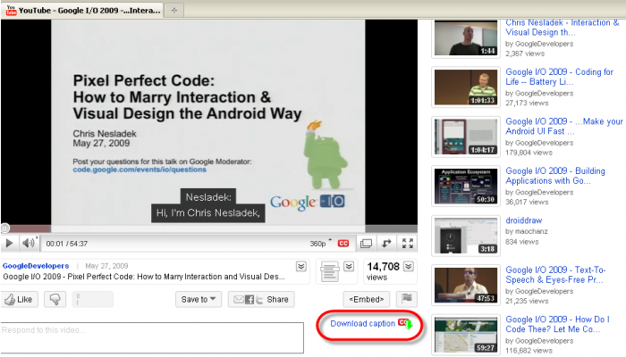Open the interactive transcript icon
This screenshot has width=626, height=357.
tap(329, 271)
